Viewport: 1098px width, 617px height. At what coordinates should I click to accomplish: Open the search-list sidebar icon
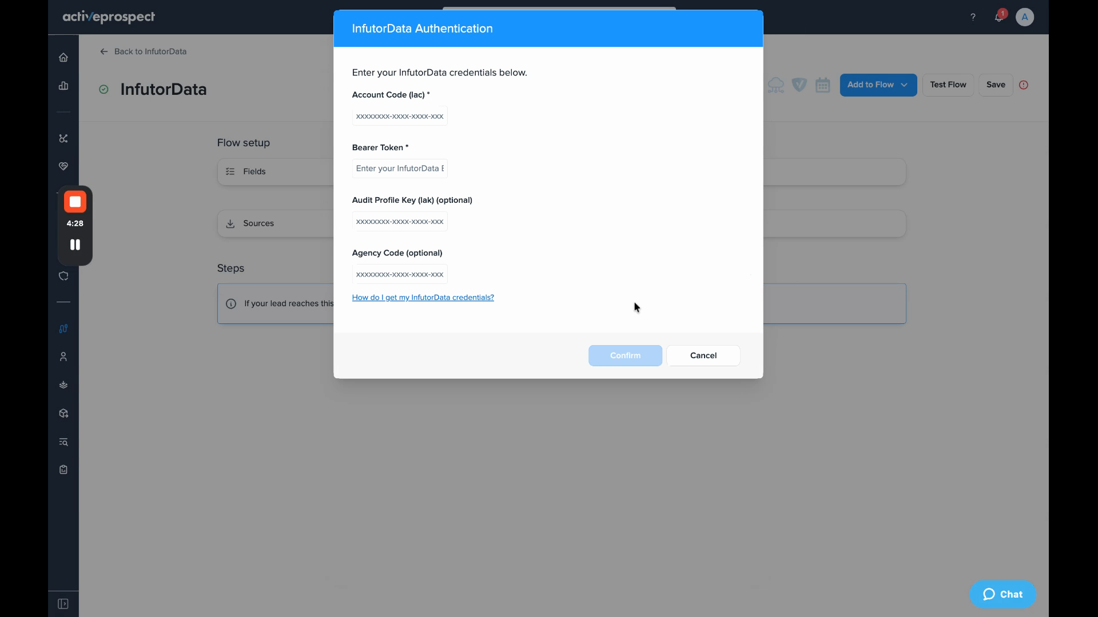click(63, 442)
